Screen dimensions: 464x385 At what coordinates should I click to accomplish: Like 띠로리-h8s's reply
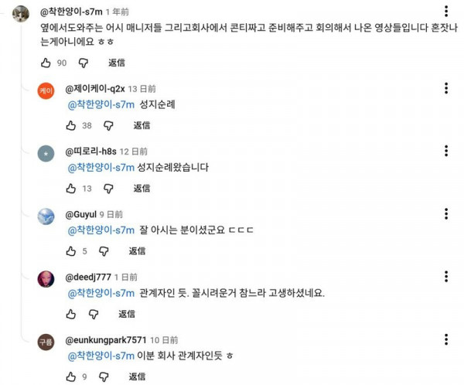(x=70, y=188)
